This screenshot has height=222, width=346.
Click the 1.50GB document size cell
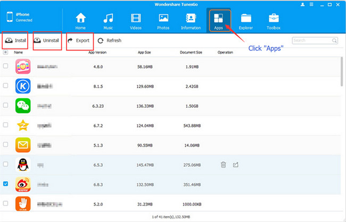[192, 106]
